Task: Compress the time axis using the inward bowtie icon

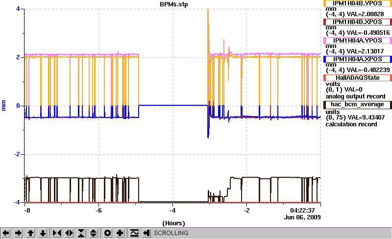Action: (57, 233)
